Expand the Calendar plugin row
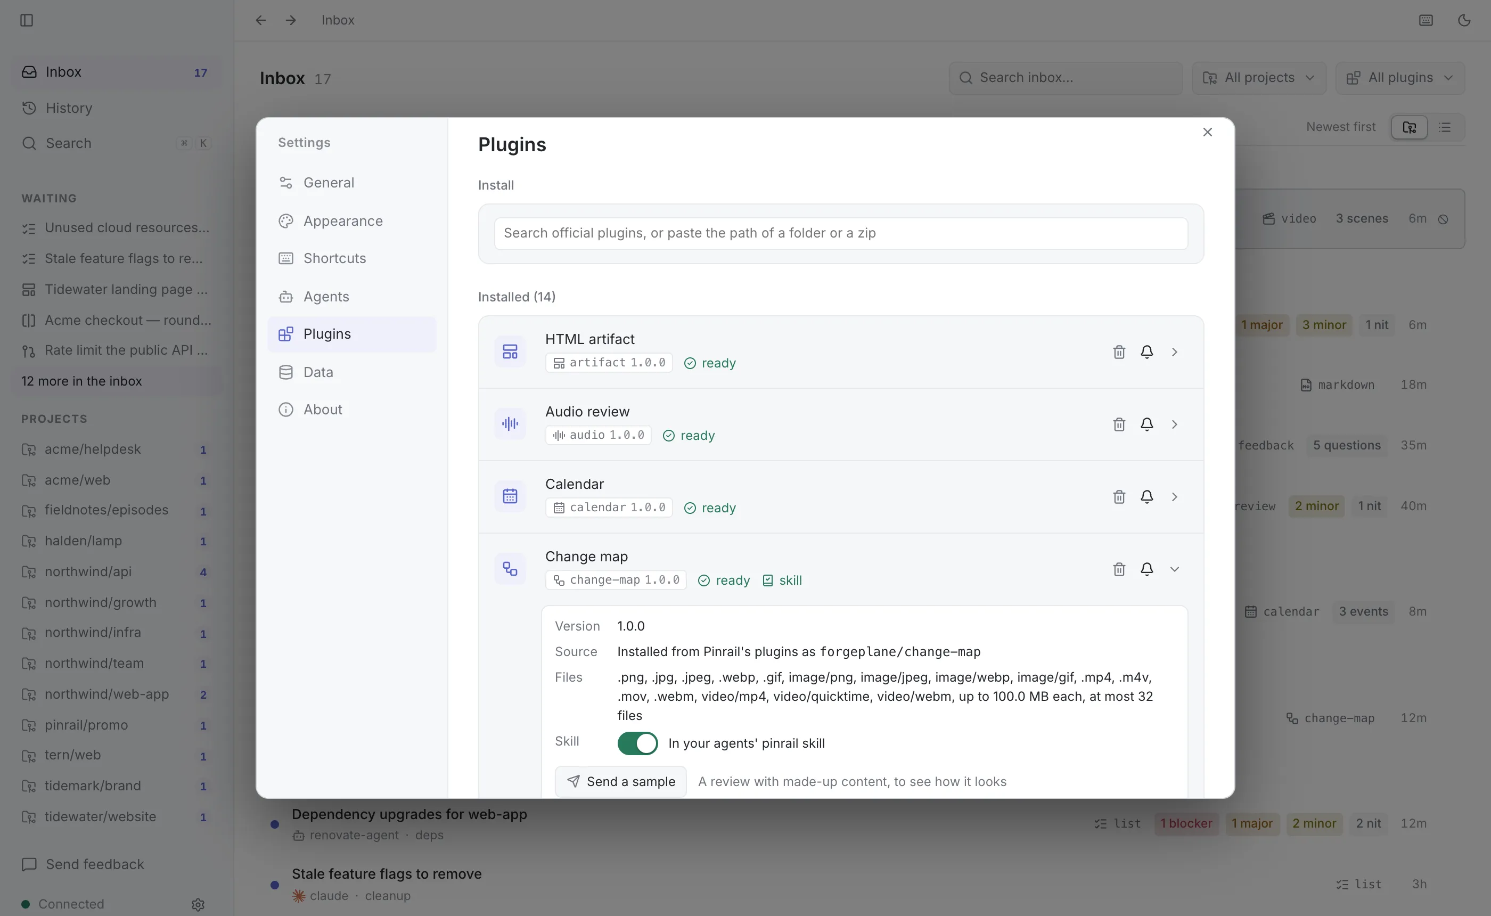The width and height of the screenshot is (1491, 916). [x=1174, y=497]
